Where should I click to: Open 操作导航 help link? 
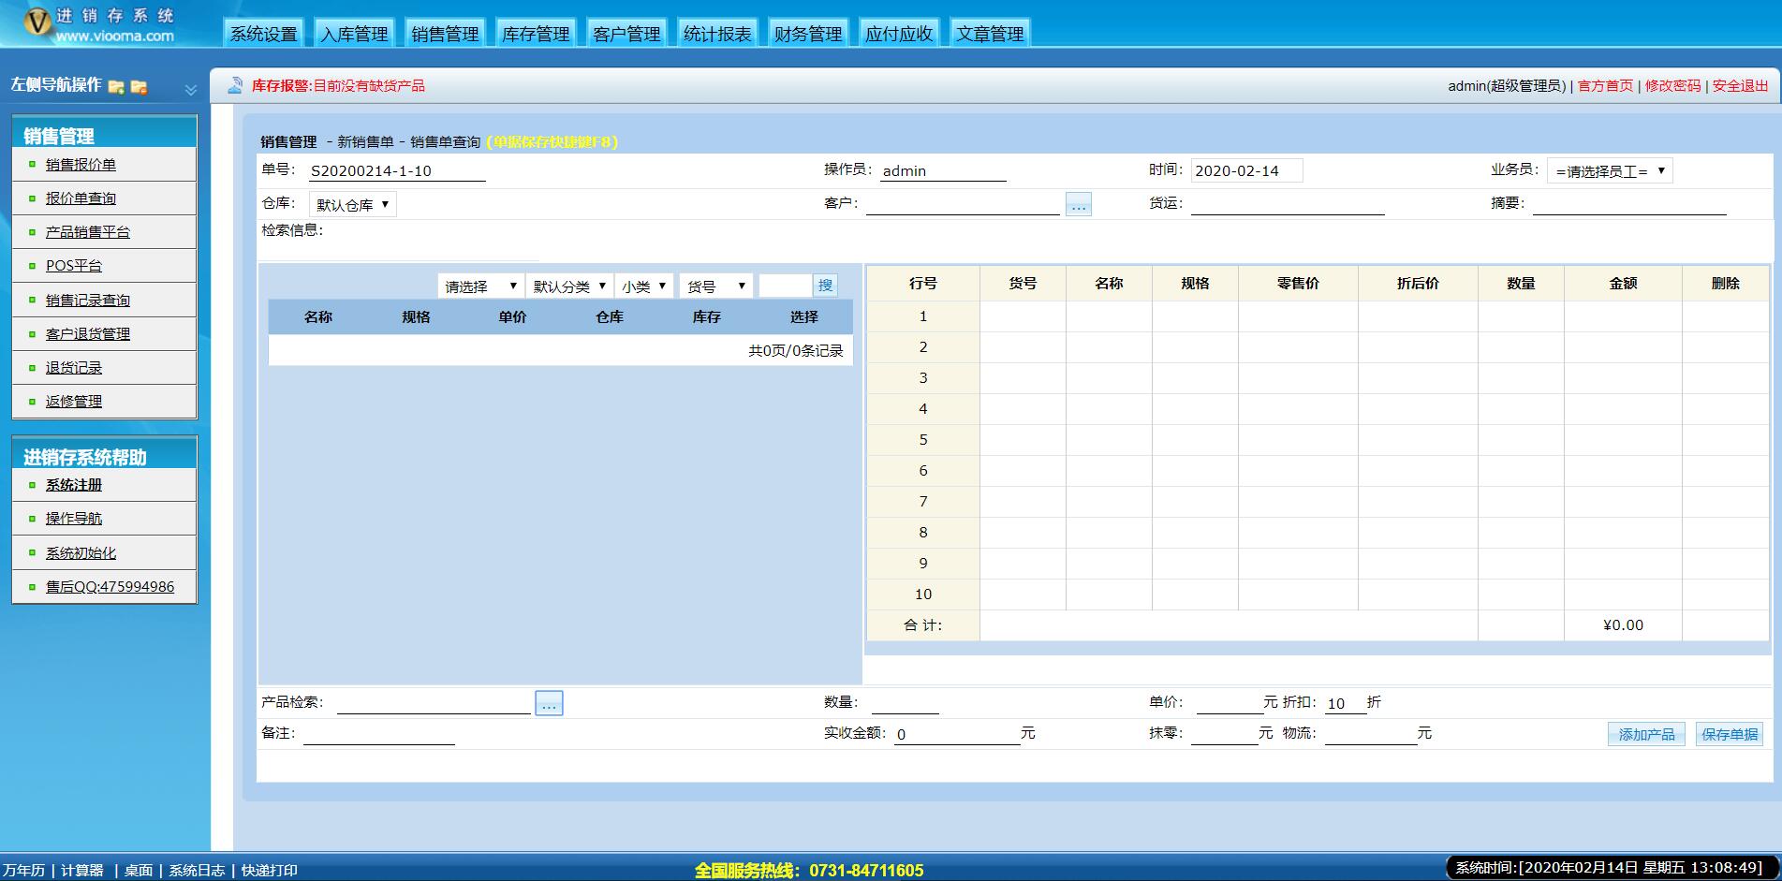pos(74,519)
